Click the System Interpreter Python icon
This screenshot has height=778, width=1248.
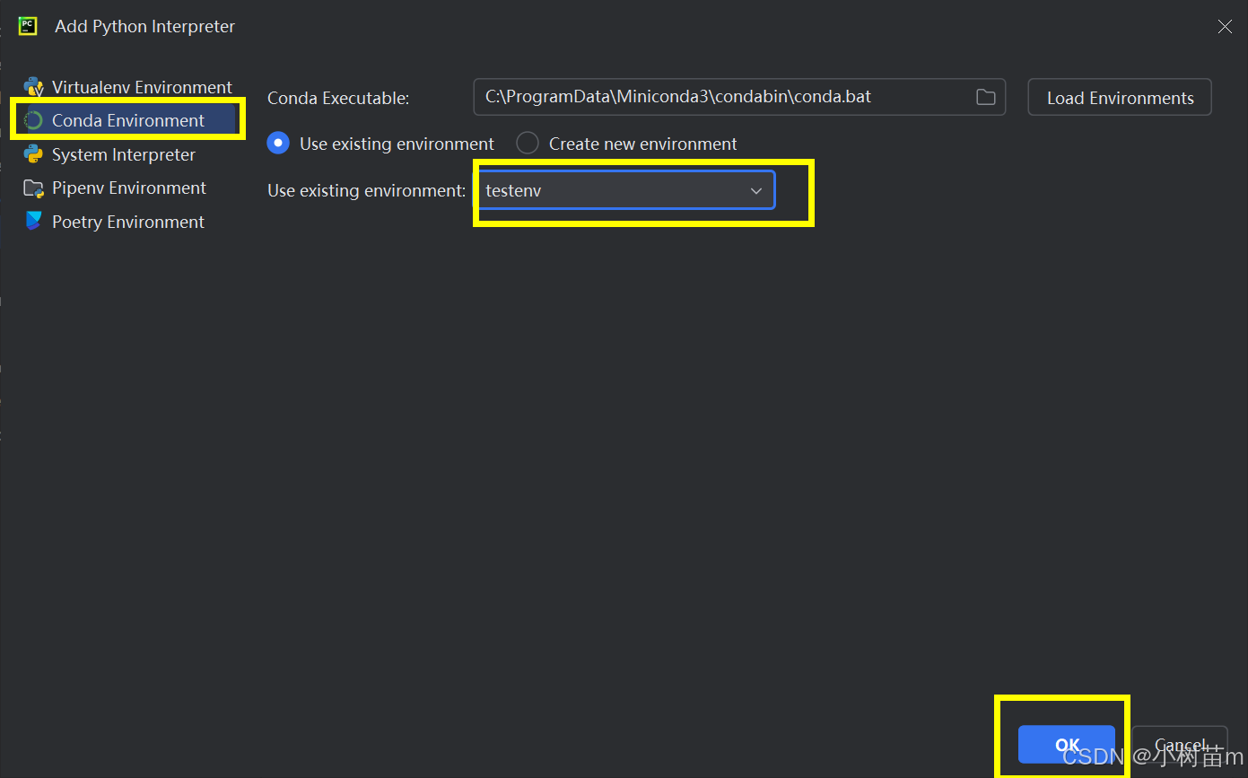pyautogui.click(x=34, y=154)
